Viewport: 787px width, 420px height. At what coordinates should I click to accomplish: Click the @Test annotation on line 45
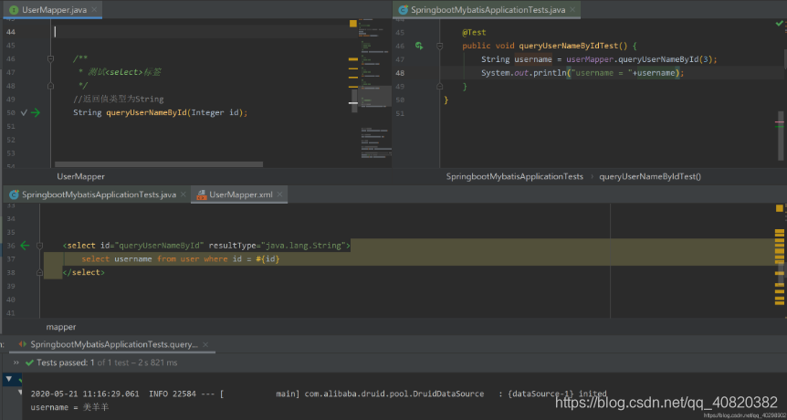pyautogui.click(x=474, y=33)
